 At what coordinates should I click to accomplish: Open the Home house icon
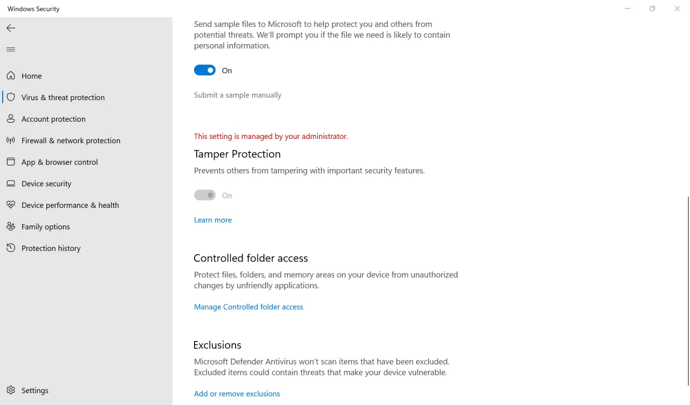coord(11,76)
